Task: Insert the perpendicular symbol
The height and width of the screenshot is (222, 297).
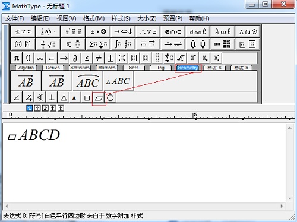Action: tap(52, 97)
